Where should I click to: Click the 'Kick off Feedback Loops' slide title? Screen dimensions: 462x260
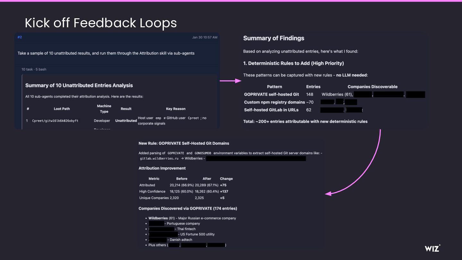tap(101, 23)
